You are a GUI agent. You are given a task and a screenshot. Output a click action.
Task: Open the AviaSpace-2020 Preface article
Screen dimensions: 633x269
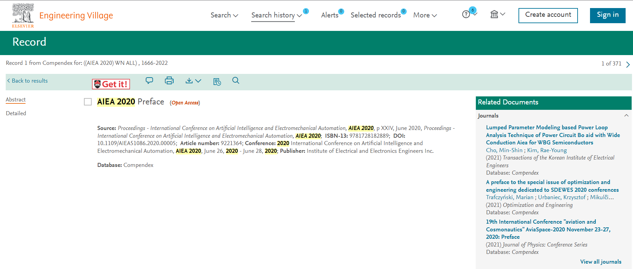[x=548, y=229]
